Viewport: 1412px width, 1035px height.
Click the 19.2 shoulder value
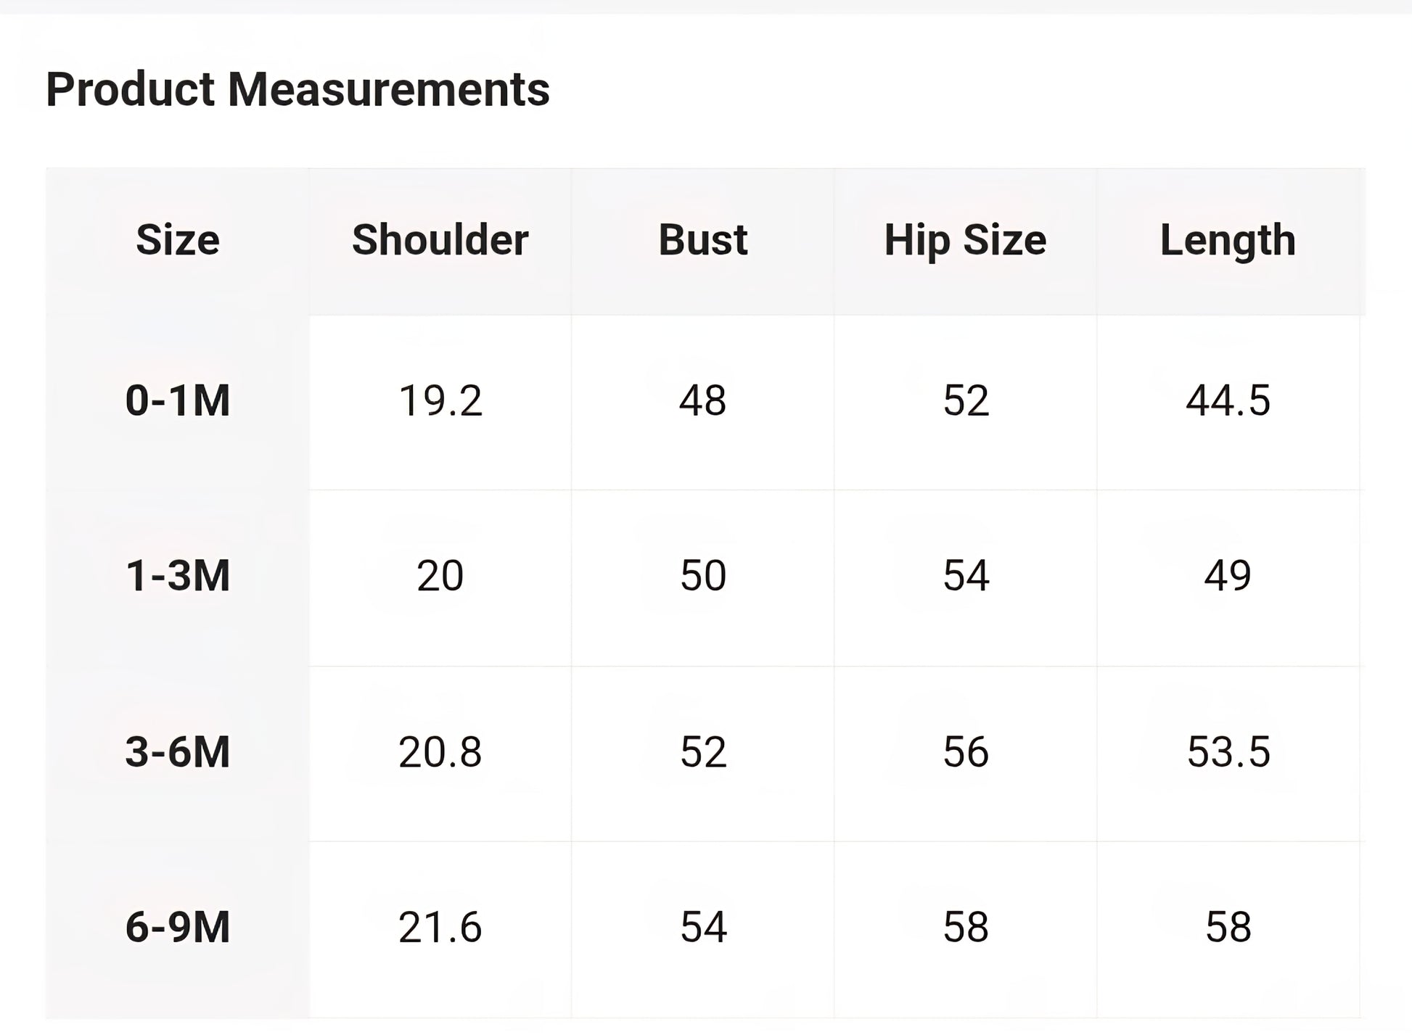point(440,400)
